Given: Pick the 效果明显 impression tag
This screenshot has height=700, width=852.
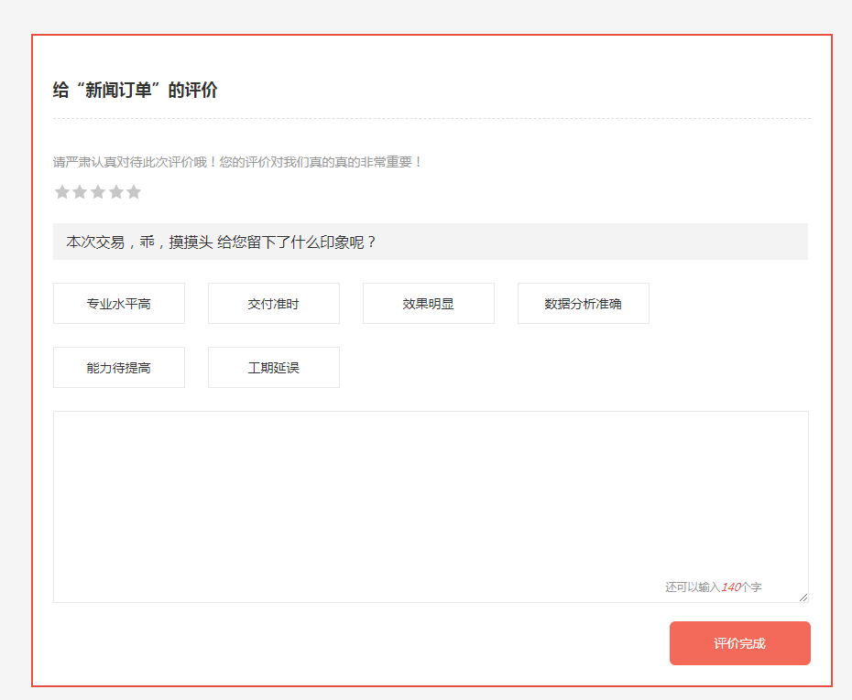Looking at the screenshot, I should 429,304.
